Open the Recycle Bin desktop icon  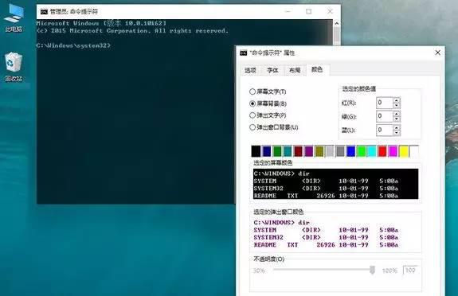[x=14, y=67]
